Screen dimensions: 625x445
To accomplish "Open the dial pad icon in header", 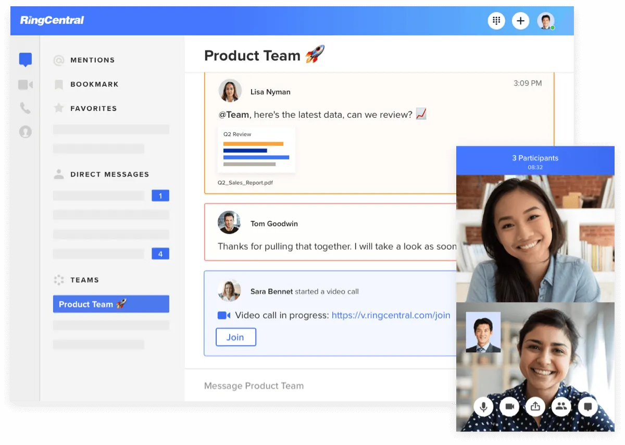I will [496, 21].
